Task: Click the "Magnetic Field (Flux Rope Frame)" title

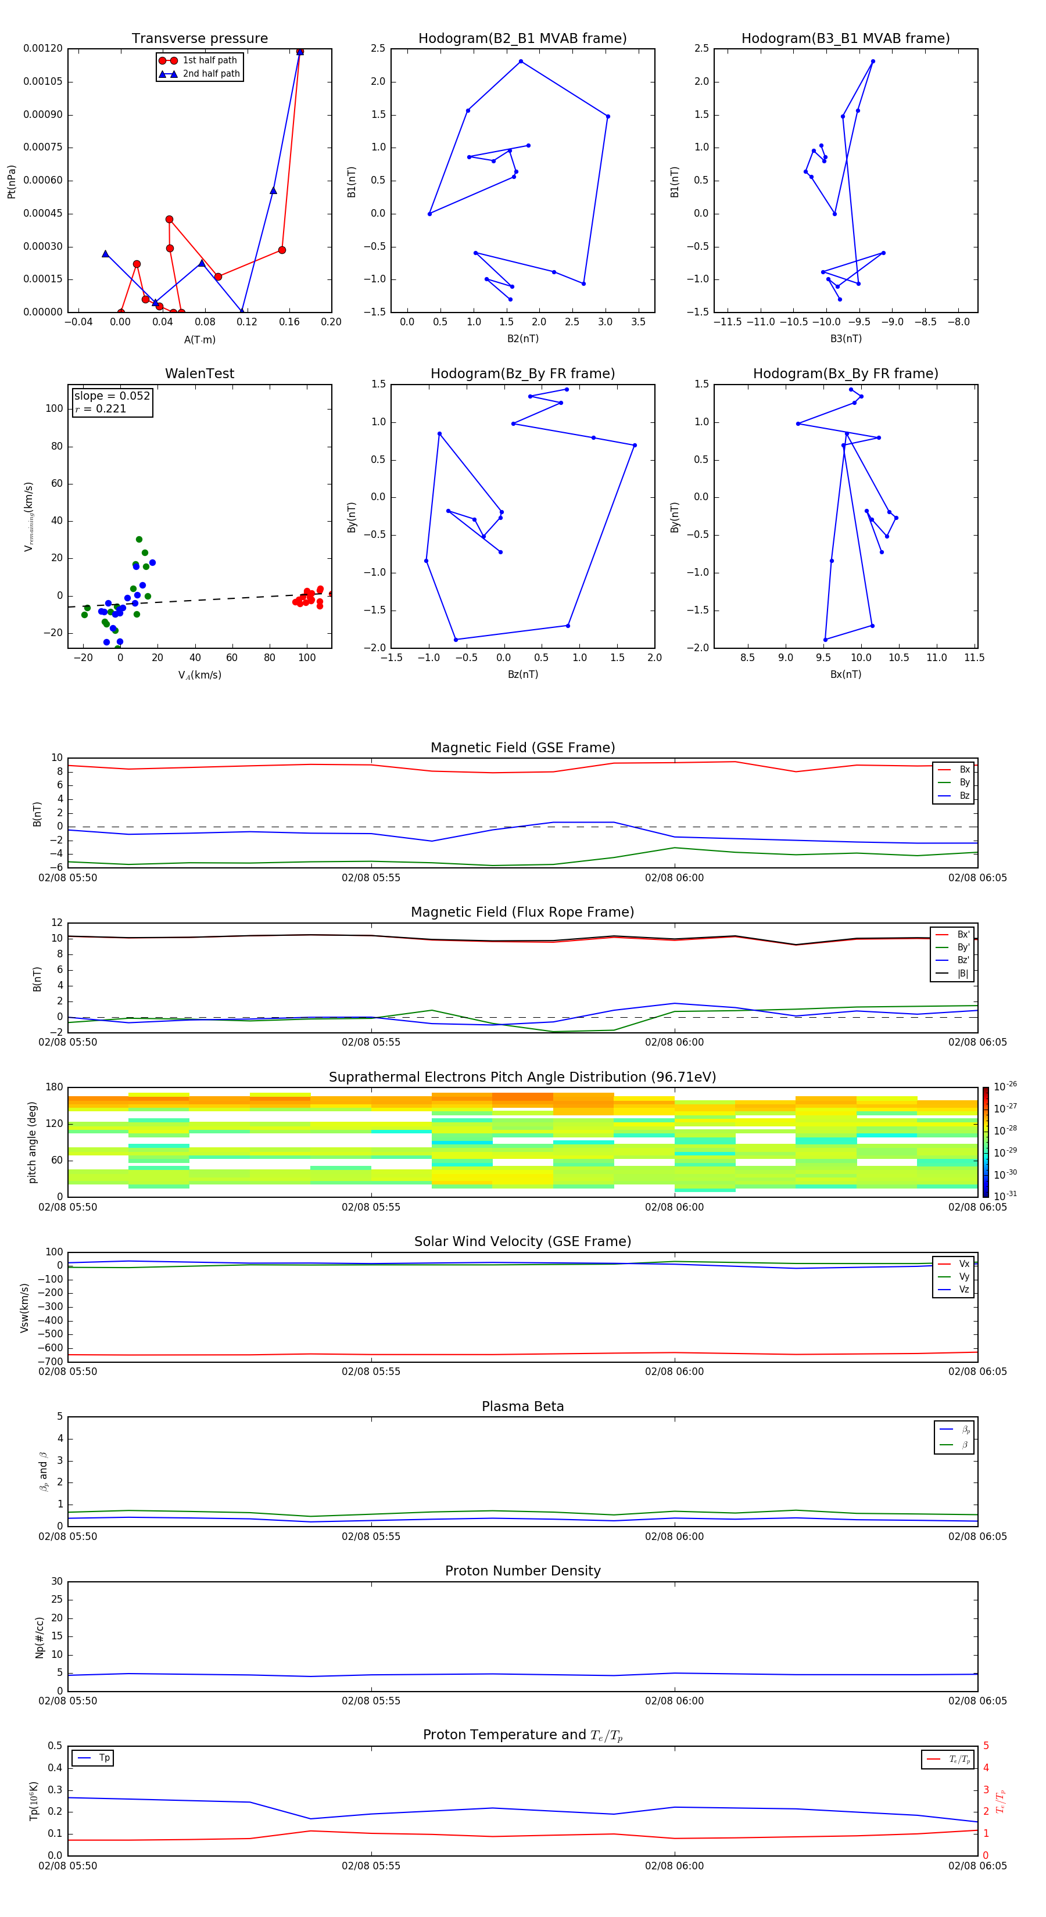Action: pos(522,913)
